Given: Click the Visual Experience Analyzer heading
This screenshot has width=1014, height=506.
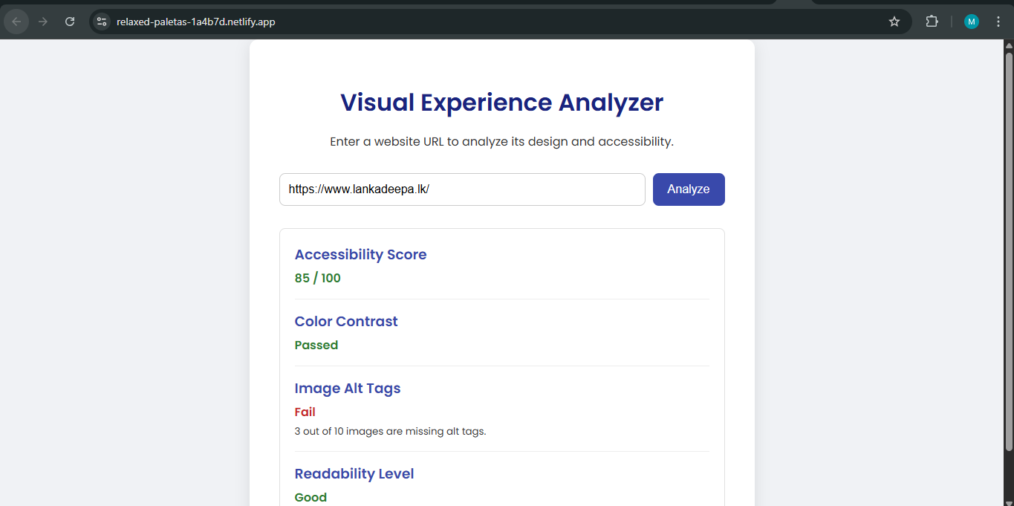Looking at the screenshot, I should pos(502,103).
